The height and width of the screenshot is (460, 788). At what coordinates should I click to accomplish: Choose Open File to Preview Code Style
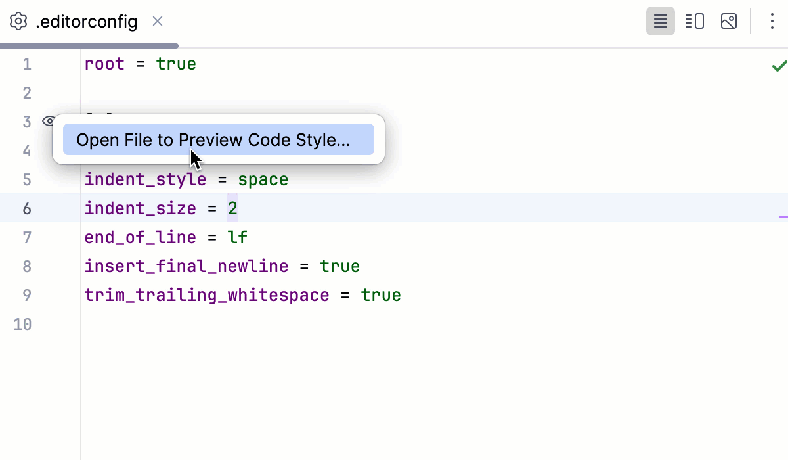pyautogui.click(x=219, y=139)
